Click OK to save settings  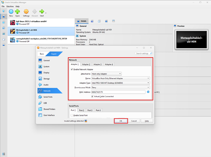click(x=121, y=121)
